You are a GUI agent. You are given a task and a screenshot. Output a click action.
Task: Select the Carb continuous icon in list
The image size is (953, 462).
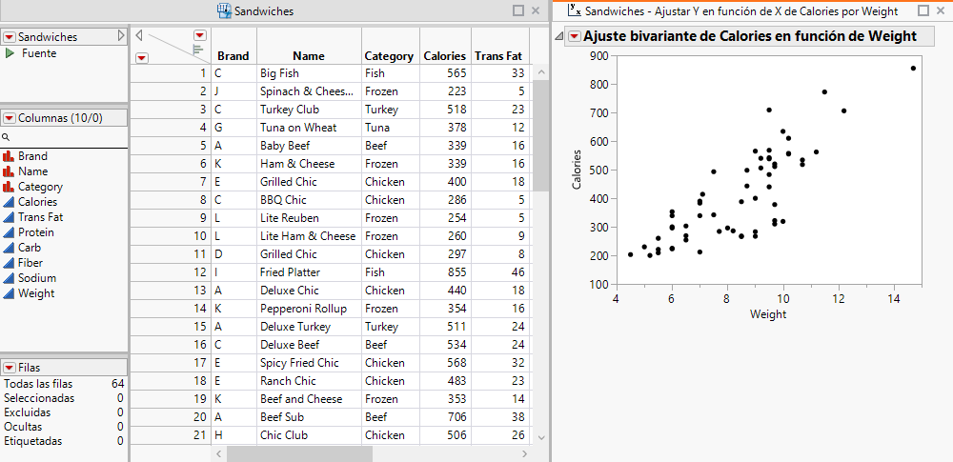tap(9, 248)
